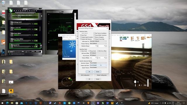Click the Reset button in Afterburner
The height and width of the screenshot is (105, 187).
33,52
